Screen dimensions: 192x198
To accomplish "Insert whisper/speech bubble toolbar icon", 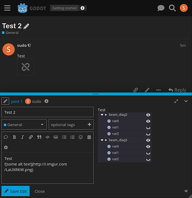I will [x=6, y=137].
